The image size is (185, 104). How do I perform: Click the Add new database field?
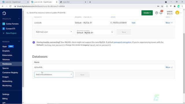pyautogui.click(x=53, y=75)
